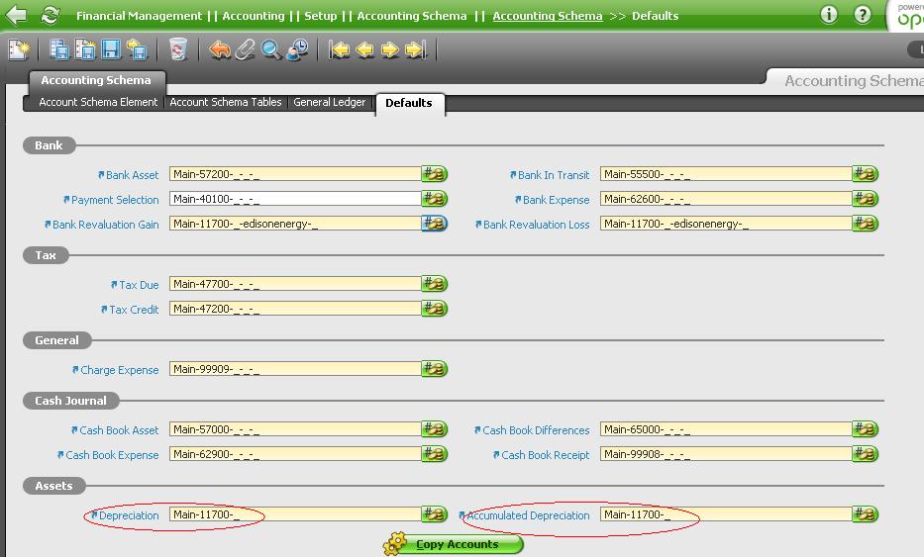Click the blue floppy disk Save icon
924x557 pixels.
(x=111, y=49)
